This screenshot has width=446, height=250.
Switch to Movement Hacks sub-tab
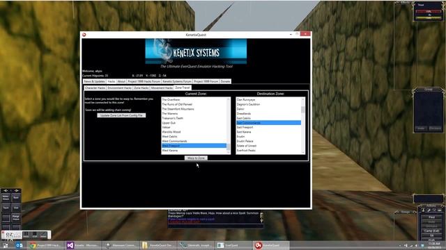(x=162, y=88)
